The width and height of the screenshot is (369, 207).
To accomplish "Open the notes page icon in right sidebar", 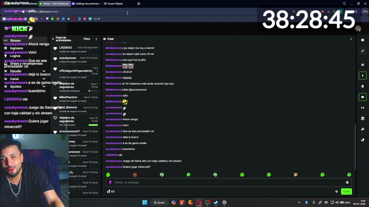I will point(363,86).
